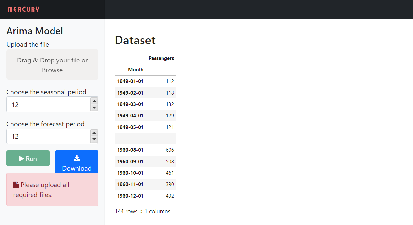Viewport: 413px width, 225px height.
Task: Click the Drag & Drop upload area
Action: point(52,61)
